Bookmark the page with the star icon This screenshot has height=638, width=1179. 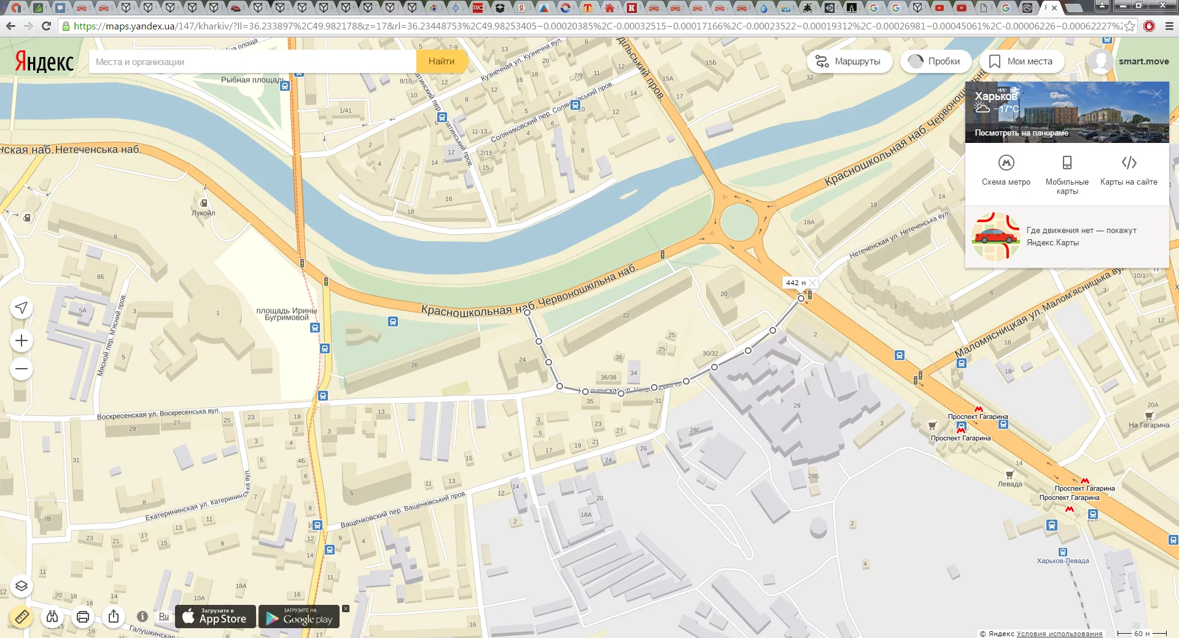[1129, 26]
